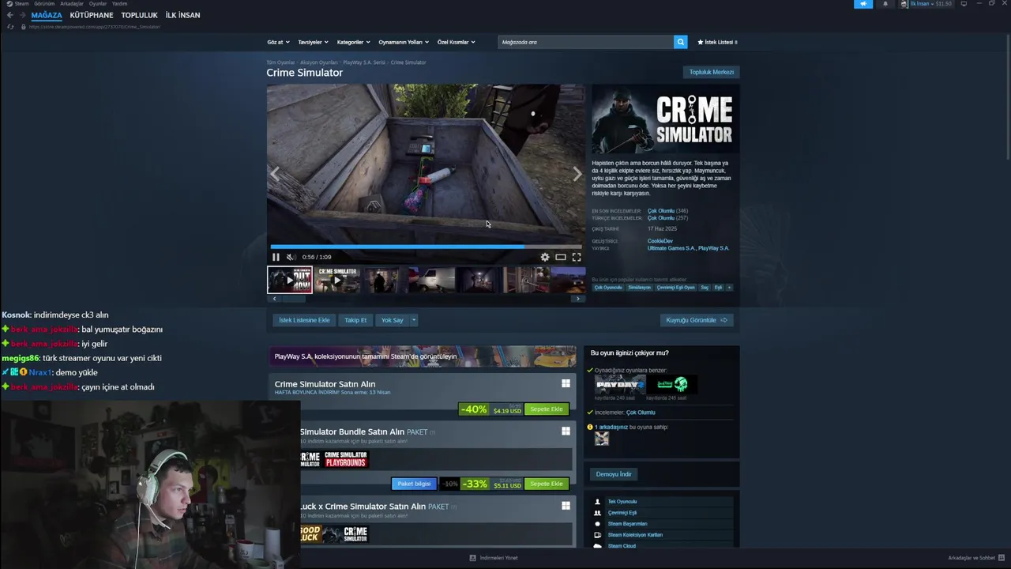Open Simülasyon tag
1011x569 pixels.
(639, 288)
